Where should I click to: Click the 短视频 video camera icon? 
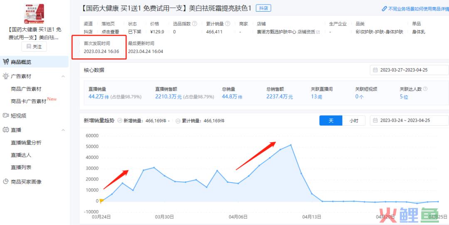pyautogui.click(x=6, y=116)
